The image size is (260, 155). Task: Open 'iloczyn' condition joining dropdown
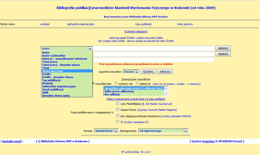[x=131, y=72]
